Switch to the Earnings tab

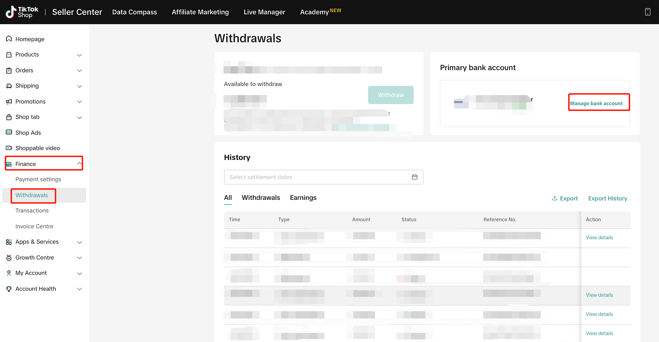tap(303, 198)
